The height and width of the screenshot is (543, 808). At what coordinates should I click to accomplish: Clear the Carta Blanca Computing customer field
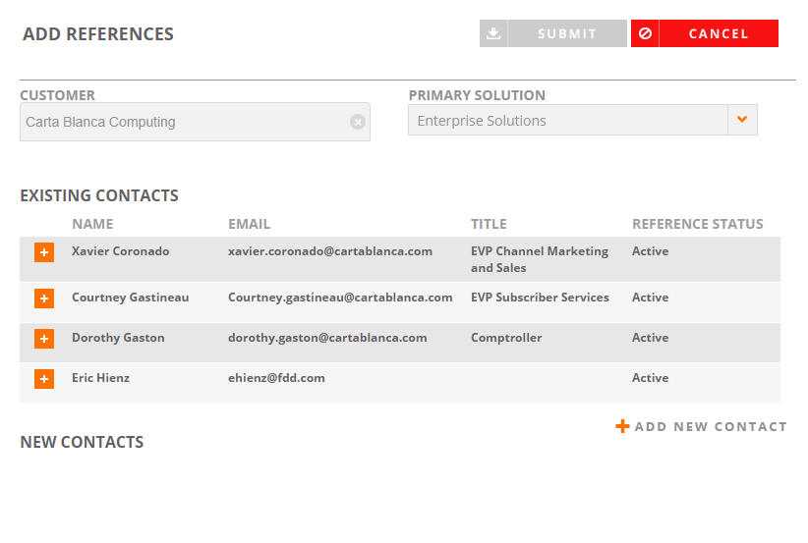tap(358, 122)
